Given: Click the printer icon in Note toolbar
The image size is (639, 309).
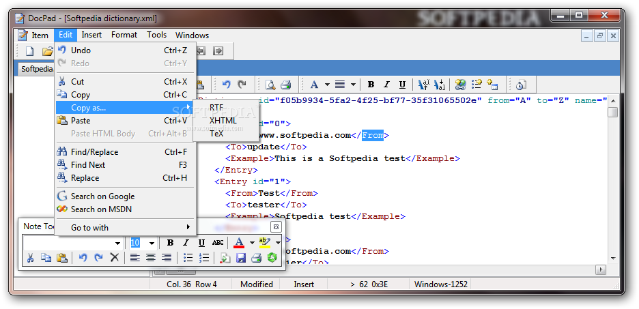Looking at the screenshot, I should pyautogui.click(x=256, y=257).
